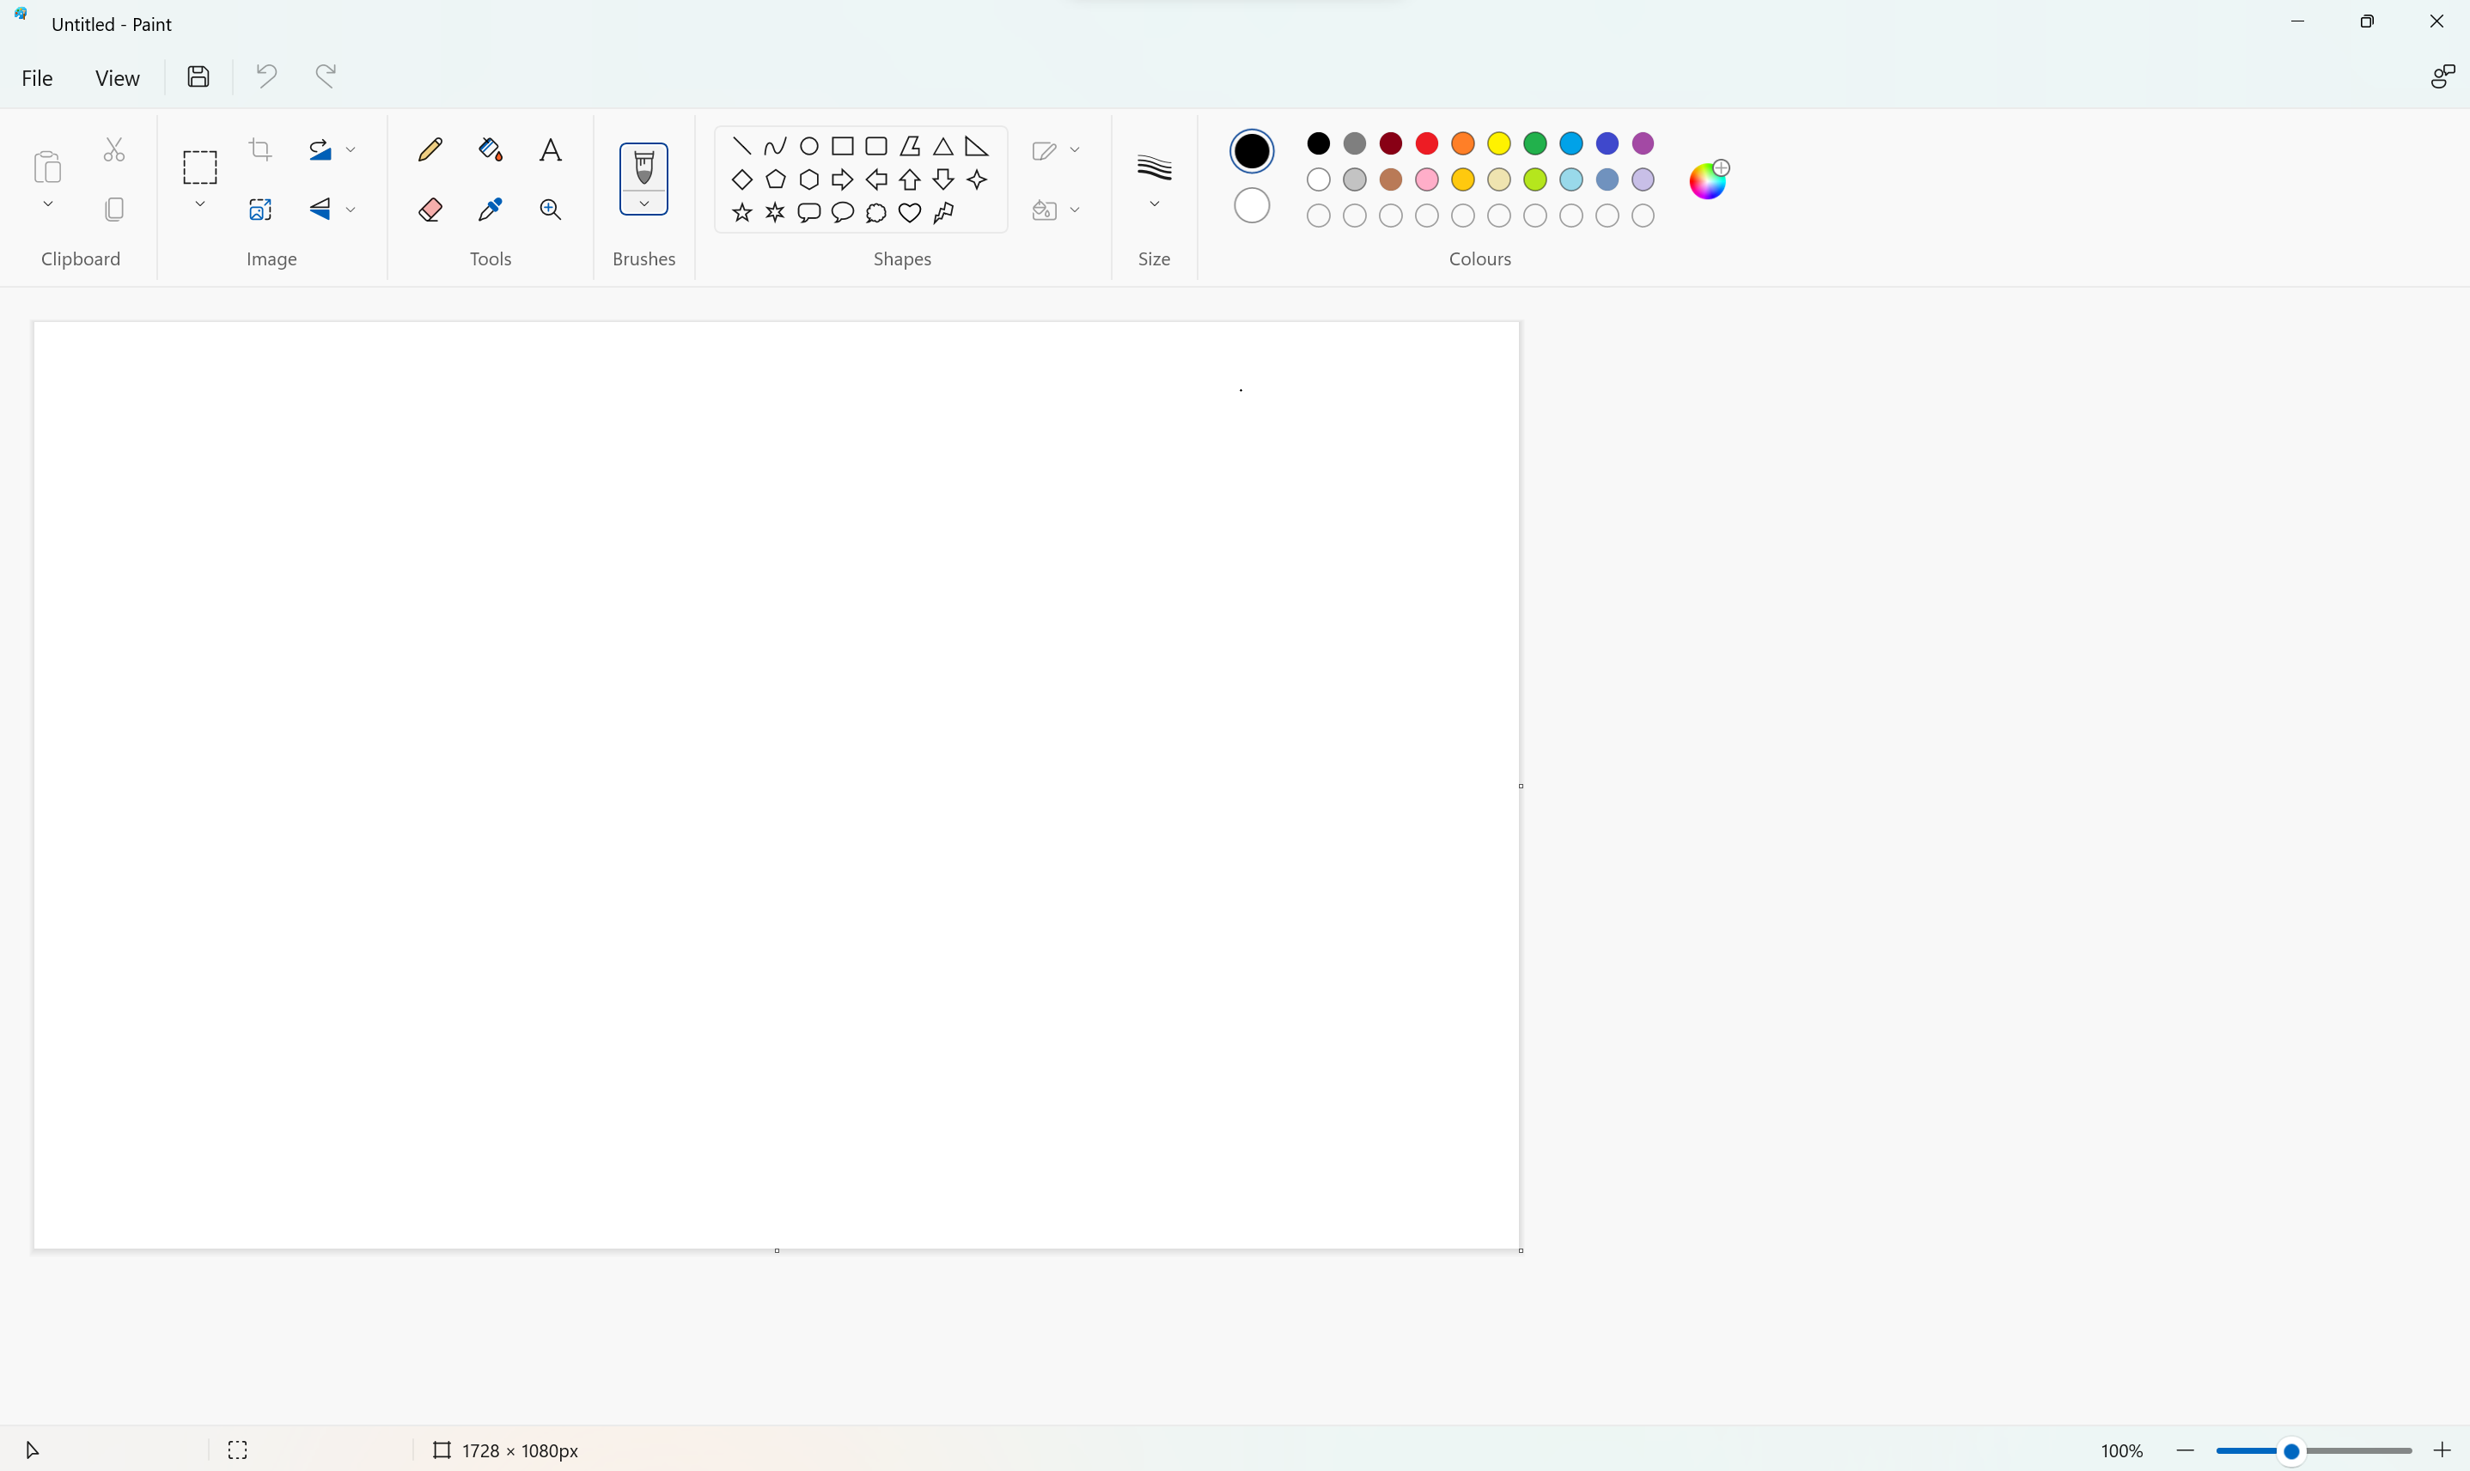The image size is (2470, 1471).
Task: Click the Cut scissors icon
Action: pos(114,149)
